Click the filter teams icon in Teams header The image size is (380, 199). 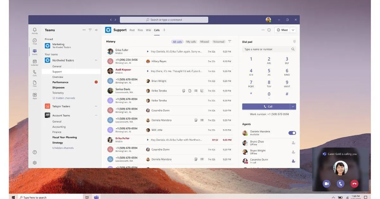90,30
